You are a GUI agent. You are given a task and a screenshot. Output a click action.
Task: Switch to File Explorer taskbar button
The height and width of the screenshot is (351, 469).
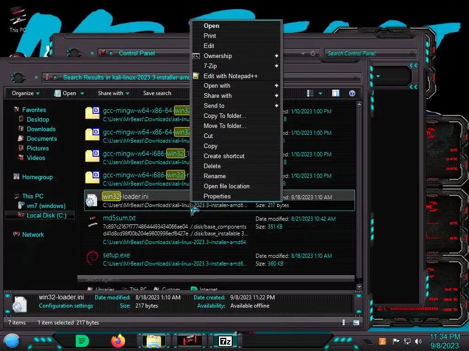point(154,341)
